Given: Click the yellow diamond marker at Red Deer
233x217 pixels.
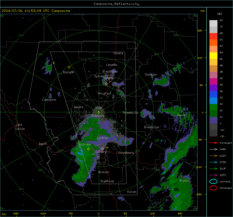Looking at the screenshot, I should pos(106,84).
